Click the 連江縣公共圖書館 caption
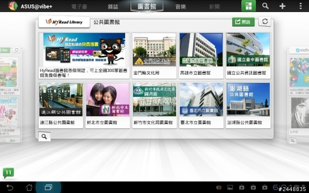Image resolution: width=309 pixels, height=193 pixels. point(57,123)
